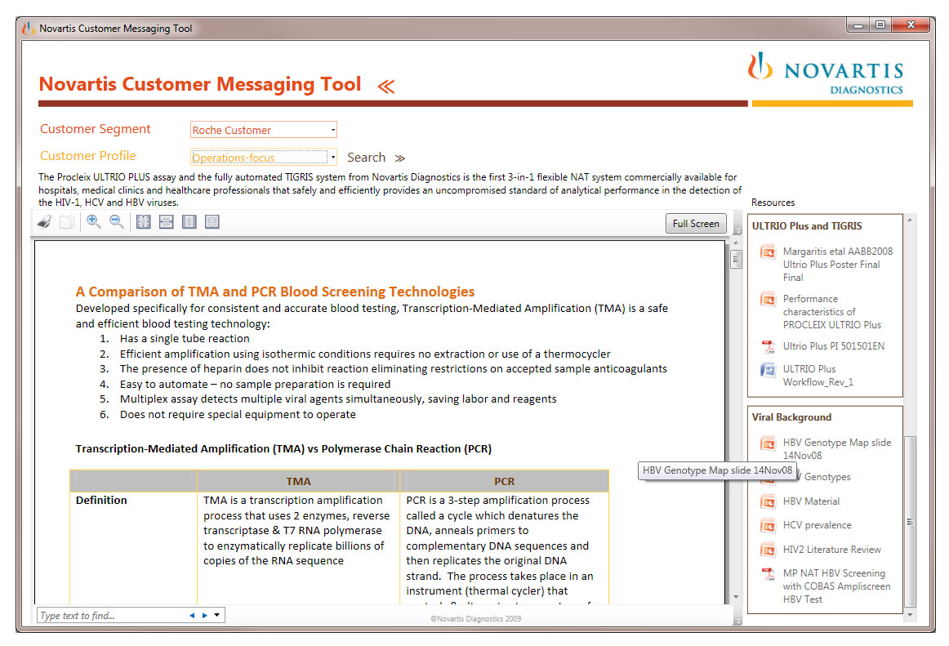Image resolution: width=949 pixels, height=646 pixels.
Task: Open MP NAT HBV Screening with COBAS PDF
Action: click(x=836, y=586)
